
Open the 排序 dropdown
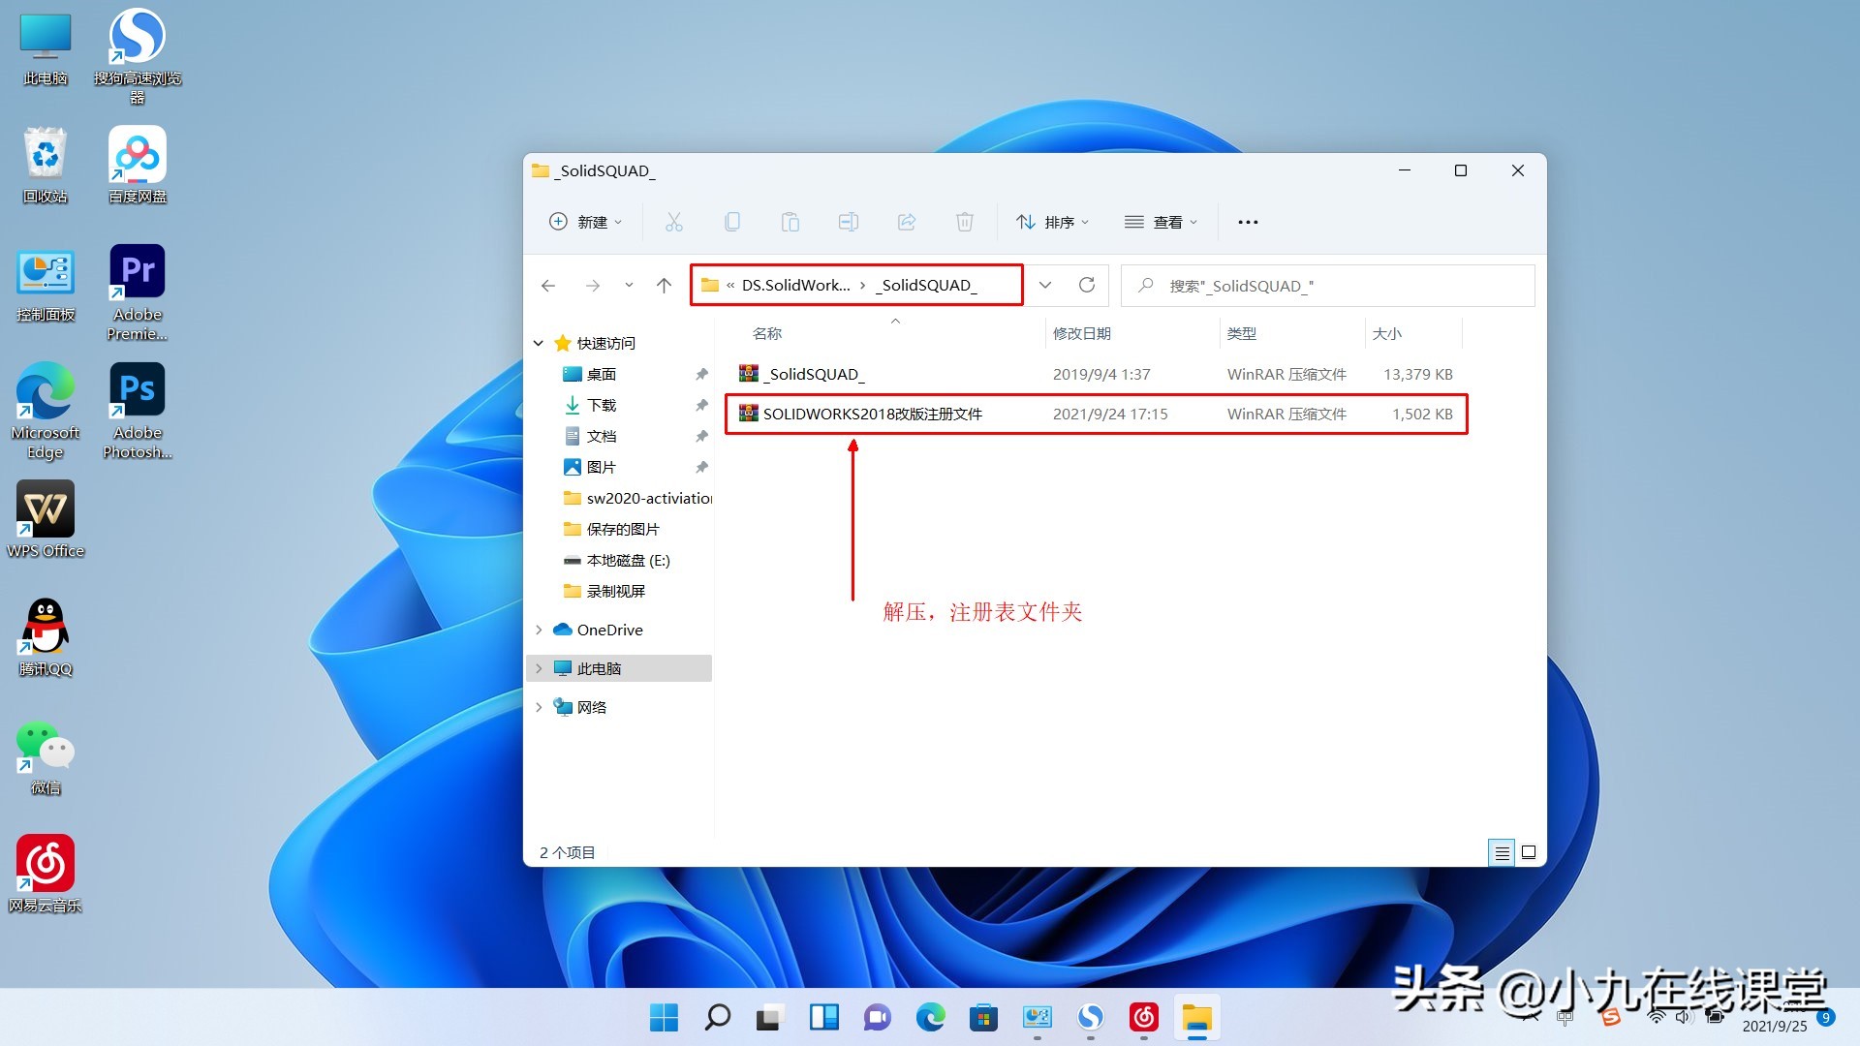[1053, 222]
